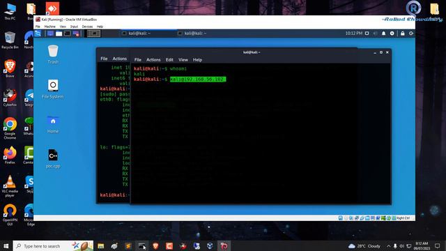Launch Firefox from the Windows desktop
The image size is (446, 251).
pos(10,155)
